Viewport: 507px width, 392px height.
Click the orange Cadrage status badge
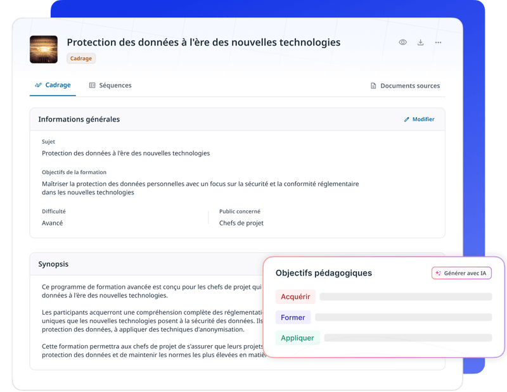[81, 58]
